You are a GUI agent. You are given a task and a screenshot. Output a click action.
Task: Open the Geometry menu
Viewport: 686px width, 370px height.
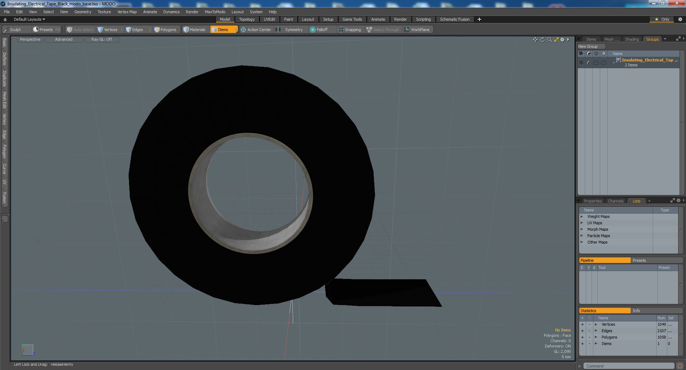pos(83,12)
